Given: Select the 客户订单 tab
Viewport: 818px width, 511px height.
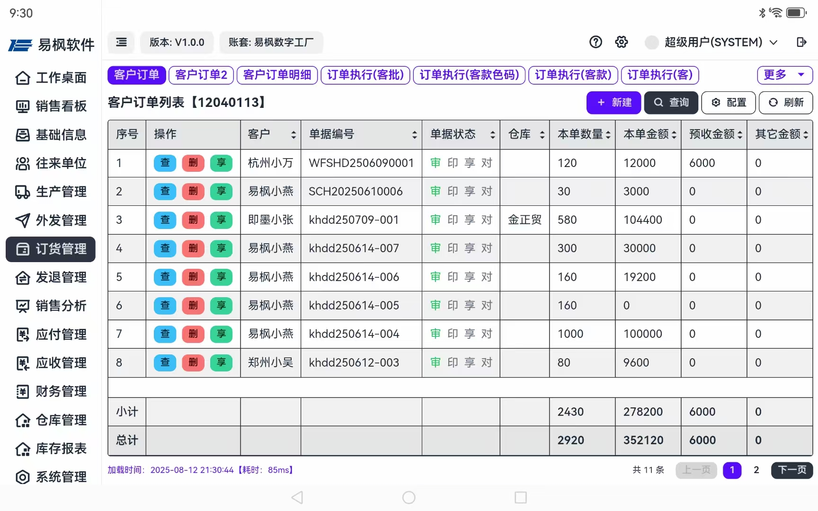Looking at the screenshot, I should tap(136, 75).
